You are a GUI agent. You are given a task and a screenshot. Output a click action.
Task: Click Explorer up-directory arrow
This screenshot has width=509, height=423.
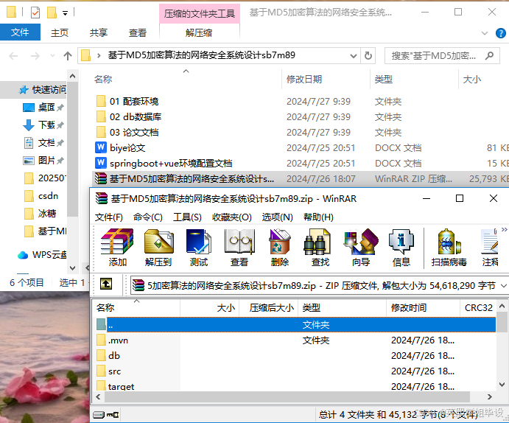click(68, 56)
